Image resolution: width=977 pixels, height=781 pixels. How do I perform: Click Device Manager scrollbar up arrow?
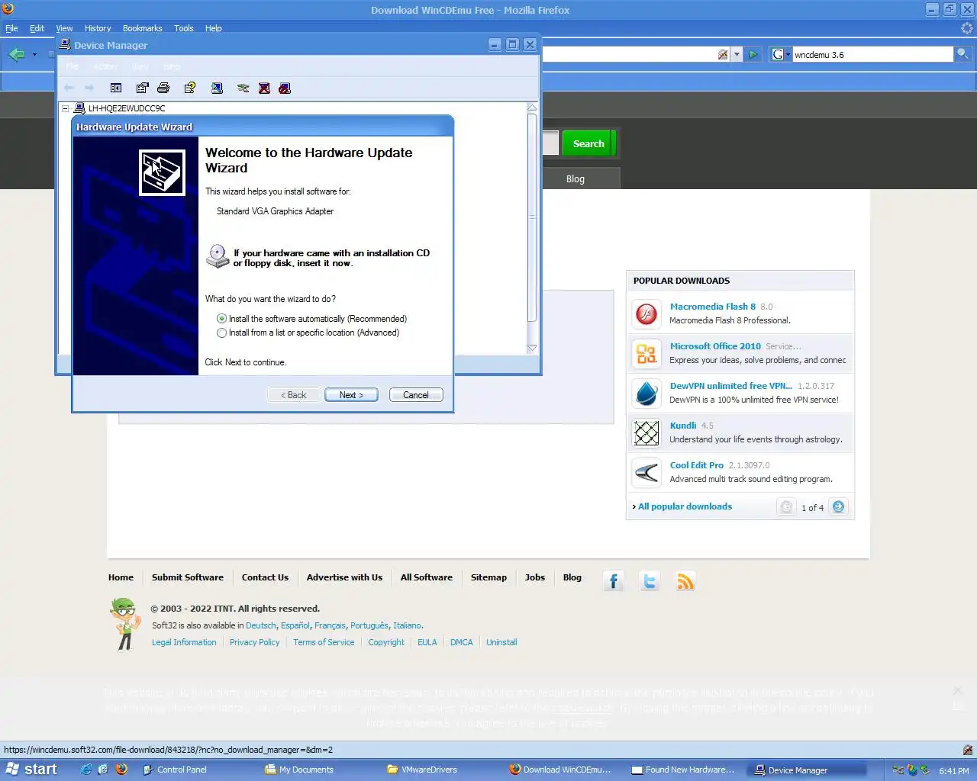(x=532, y=108)
